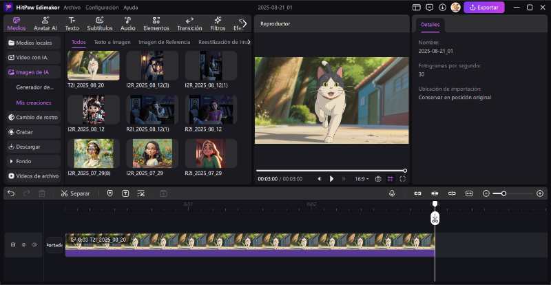Take a snapshot with camera icon

tap(378, 179)
